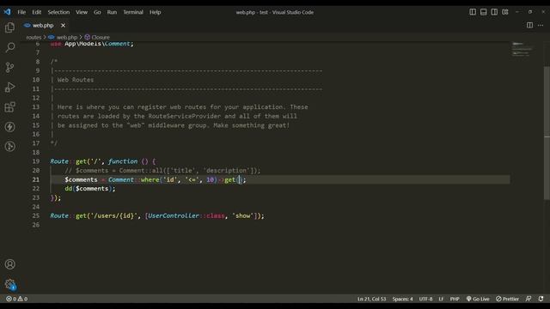The width and height of the screenshot is (550, 309).
Task: Click Go Live in status bar
Action: (478, 299)
